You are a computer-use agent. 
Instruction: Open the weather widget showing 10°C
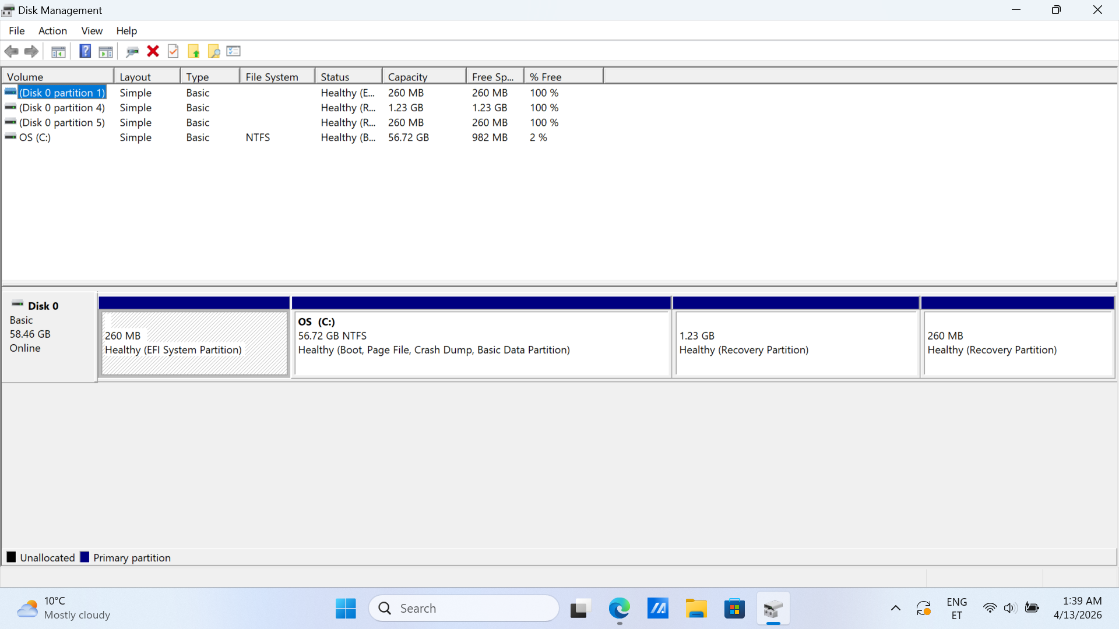click(x=63, y=609)
